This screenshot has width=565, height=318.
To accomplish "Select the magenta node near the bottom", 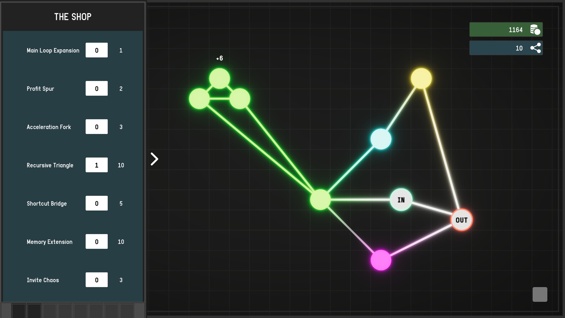I will (381, 260).
